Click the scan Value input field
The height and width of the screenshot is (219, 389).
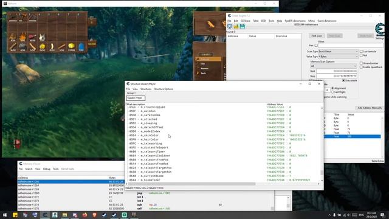pos(351,46)
